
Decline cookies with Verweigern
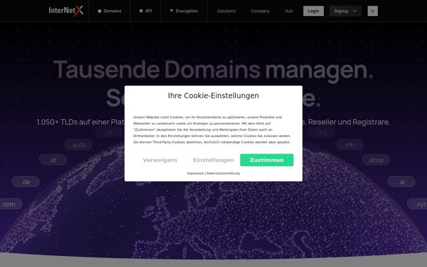pos(160,160)
